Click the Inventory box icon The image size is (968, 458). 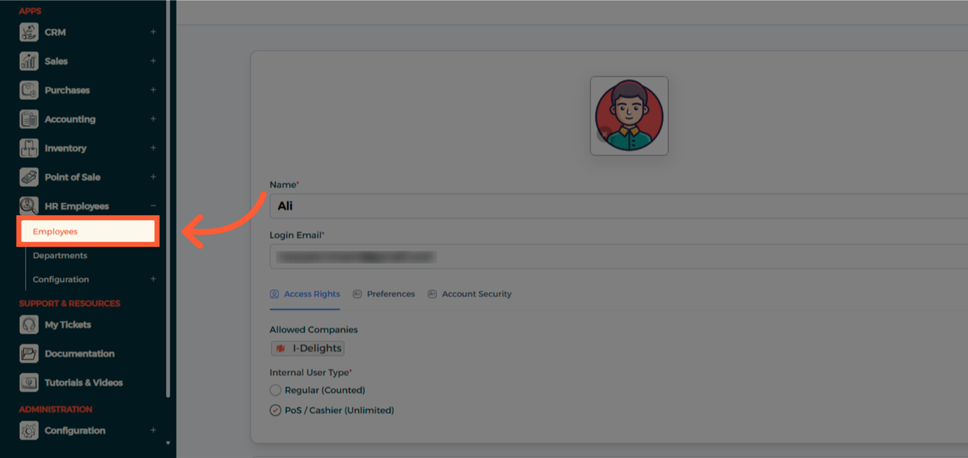coord(29,148)
